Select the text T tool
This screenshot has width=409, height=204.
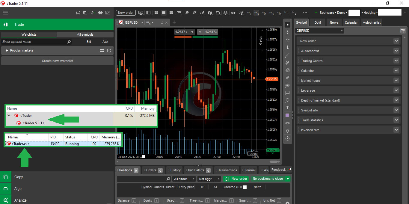click(x=288, y=108)
